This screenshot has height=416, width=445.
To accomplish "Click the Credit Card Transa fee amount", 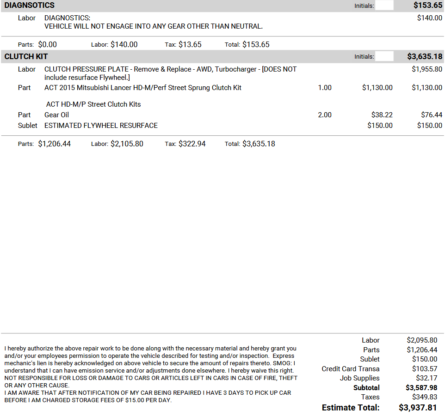I will point(424,369).
